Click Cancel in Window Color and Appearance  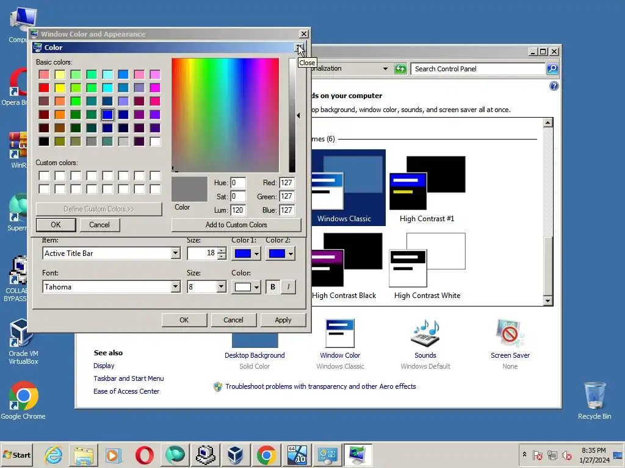click(x=233, y=320)
